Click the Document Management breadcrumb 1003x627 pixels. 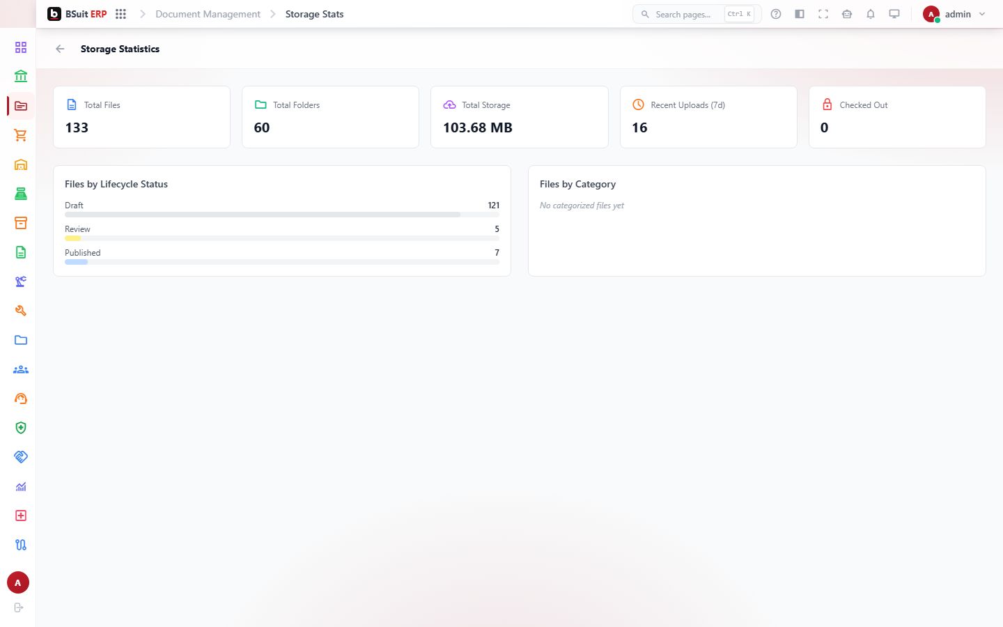(x=208, y=14)
